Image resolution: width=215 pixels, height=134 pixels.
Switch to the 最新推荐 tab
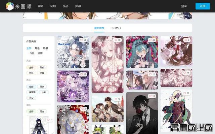pos(99,28)
